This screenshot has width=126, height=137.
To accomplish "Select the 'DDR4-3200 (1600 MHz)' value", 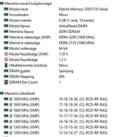I will (x=77, y=37).
